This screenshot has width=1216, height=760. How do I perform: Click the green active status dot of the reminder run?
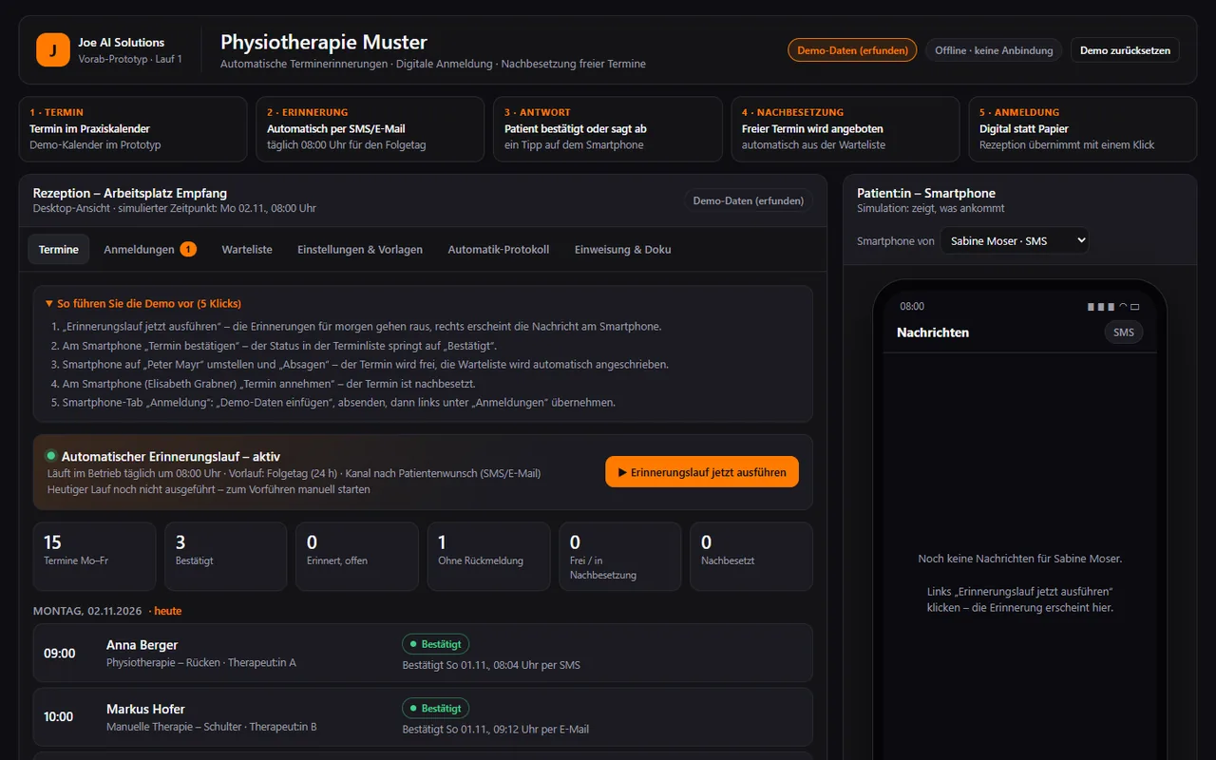tap(51, 456)
